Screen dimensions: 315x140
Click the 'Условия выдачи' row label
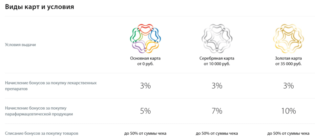coord(20,44)
